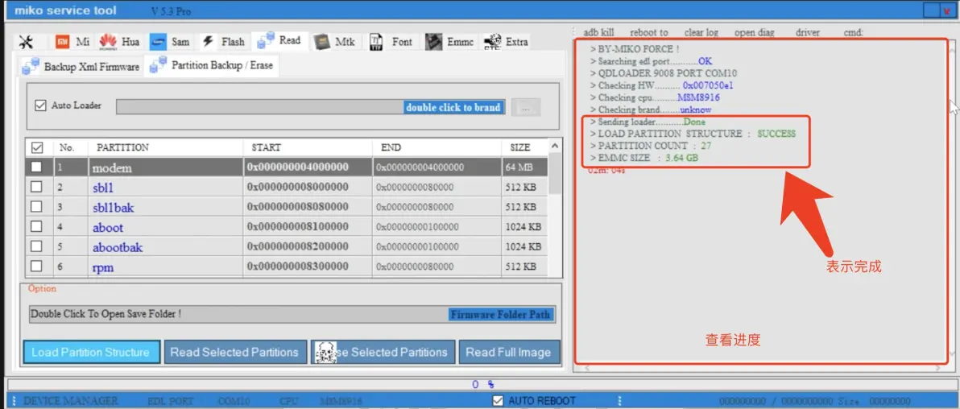Viewport: 960px width, 409px height.
Task: Select the Samsung (Sam) tab
Action: [170, 42]
